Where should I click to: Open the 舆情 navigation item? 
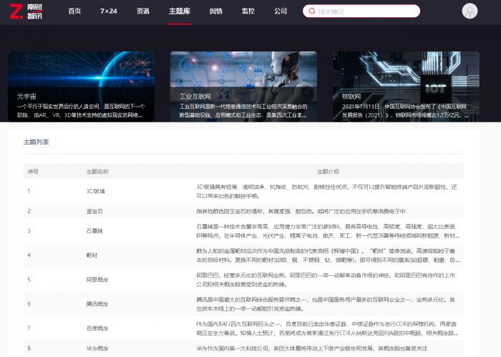[215, 11]
